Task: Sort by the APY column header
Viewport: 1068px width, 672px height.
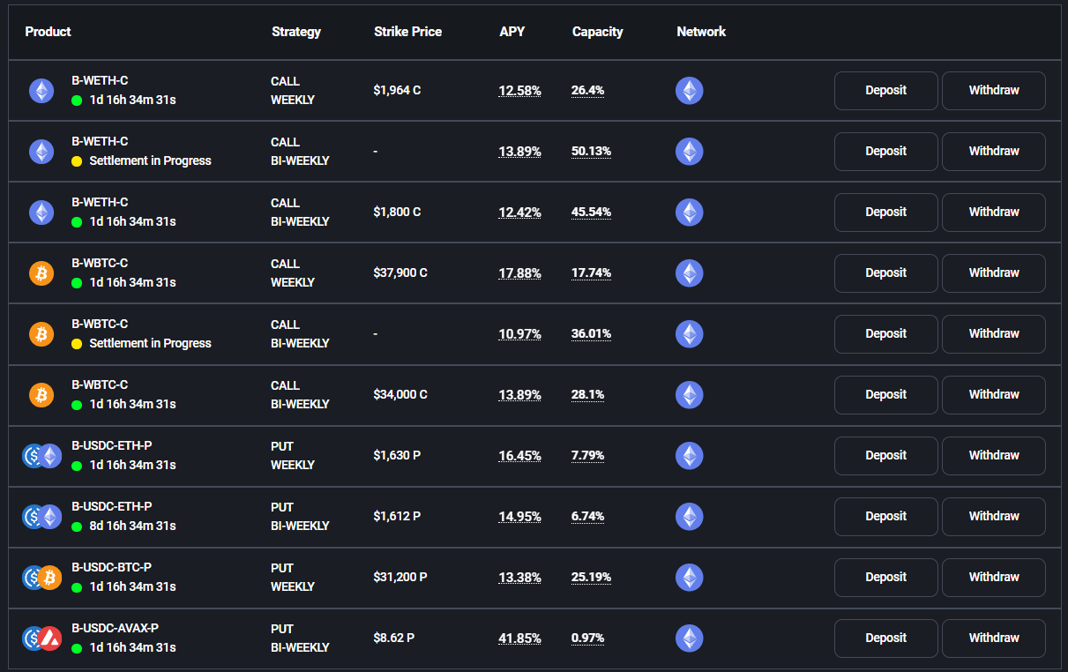Action: (512, 32)
